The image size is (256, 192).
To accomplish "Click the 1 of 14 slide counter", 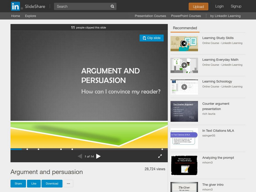I will tap(89, 156).
